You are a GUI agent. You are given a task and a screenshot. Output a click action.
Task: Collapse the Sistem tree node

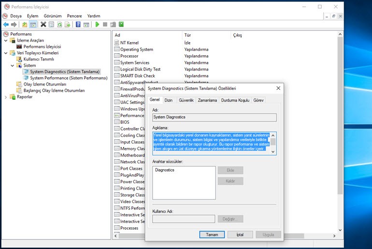click(13, 65)
